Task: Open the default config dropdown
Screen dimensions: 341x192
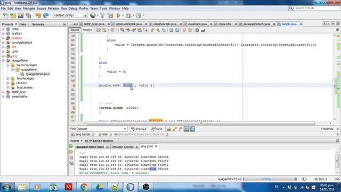Action: pos(85,15)
